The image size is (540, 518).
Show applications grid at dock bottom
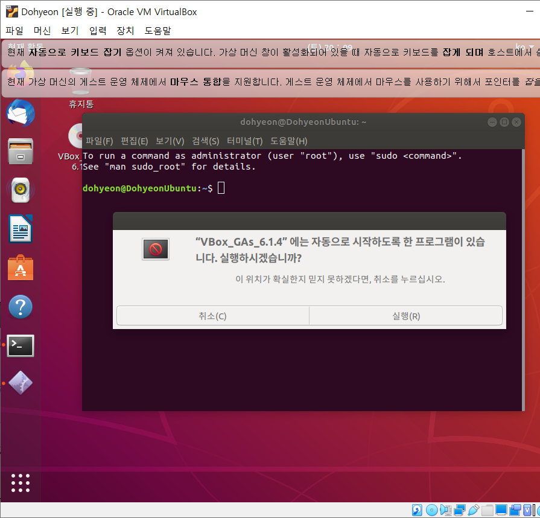click(x=21, y=483)
